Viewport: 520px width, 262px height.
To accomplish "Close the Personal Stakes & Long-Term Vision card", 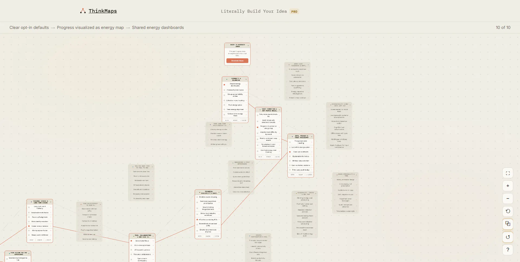I will [51, 202].
